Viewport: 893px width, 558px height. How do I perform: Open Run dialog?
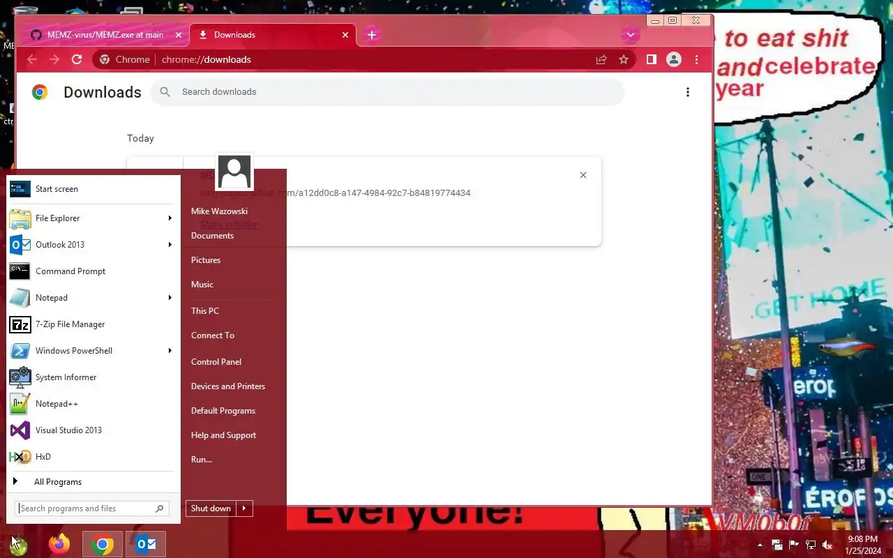pos(202,460)
